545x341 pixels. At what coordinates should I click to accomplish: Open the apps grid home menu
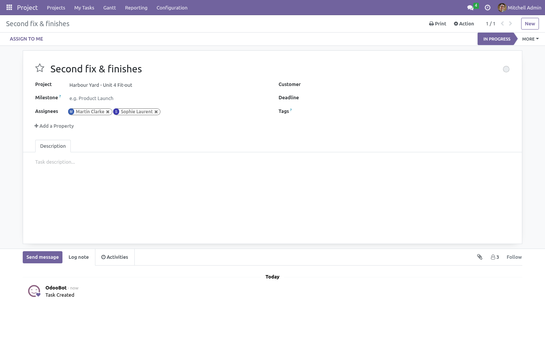point(9,8)
